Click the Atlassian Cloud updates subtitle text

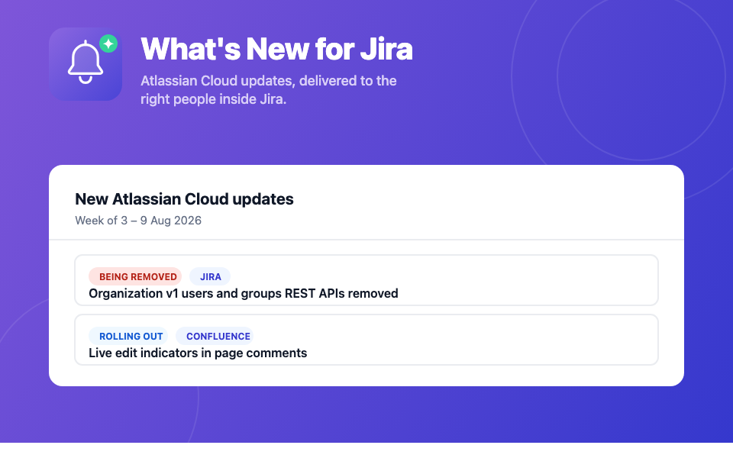coord(269,90)
